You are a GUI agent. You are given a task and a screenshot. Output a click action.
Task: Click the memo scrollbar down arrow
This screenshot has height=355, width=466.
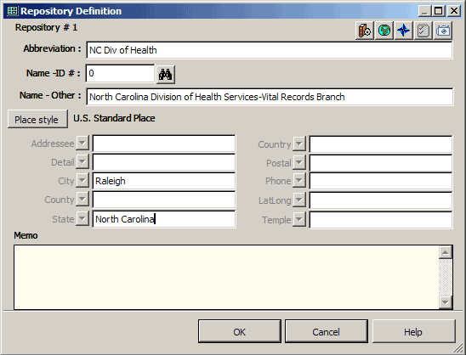click(446, 302)
